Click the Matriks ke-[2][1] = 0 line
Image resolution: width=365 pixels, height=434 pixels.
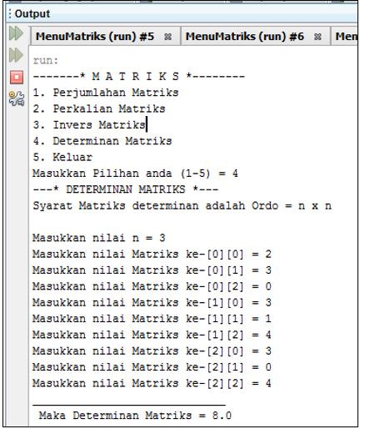pyautogui.click(x=152, y=367)
